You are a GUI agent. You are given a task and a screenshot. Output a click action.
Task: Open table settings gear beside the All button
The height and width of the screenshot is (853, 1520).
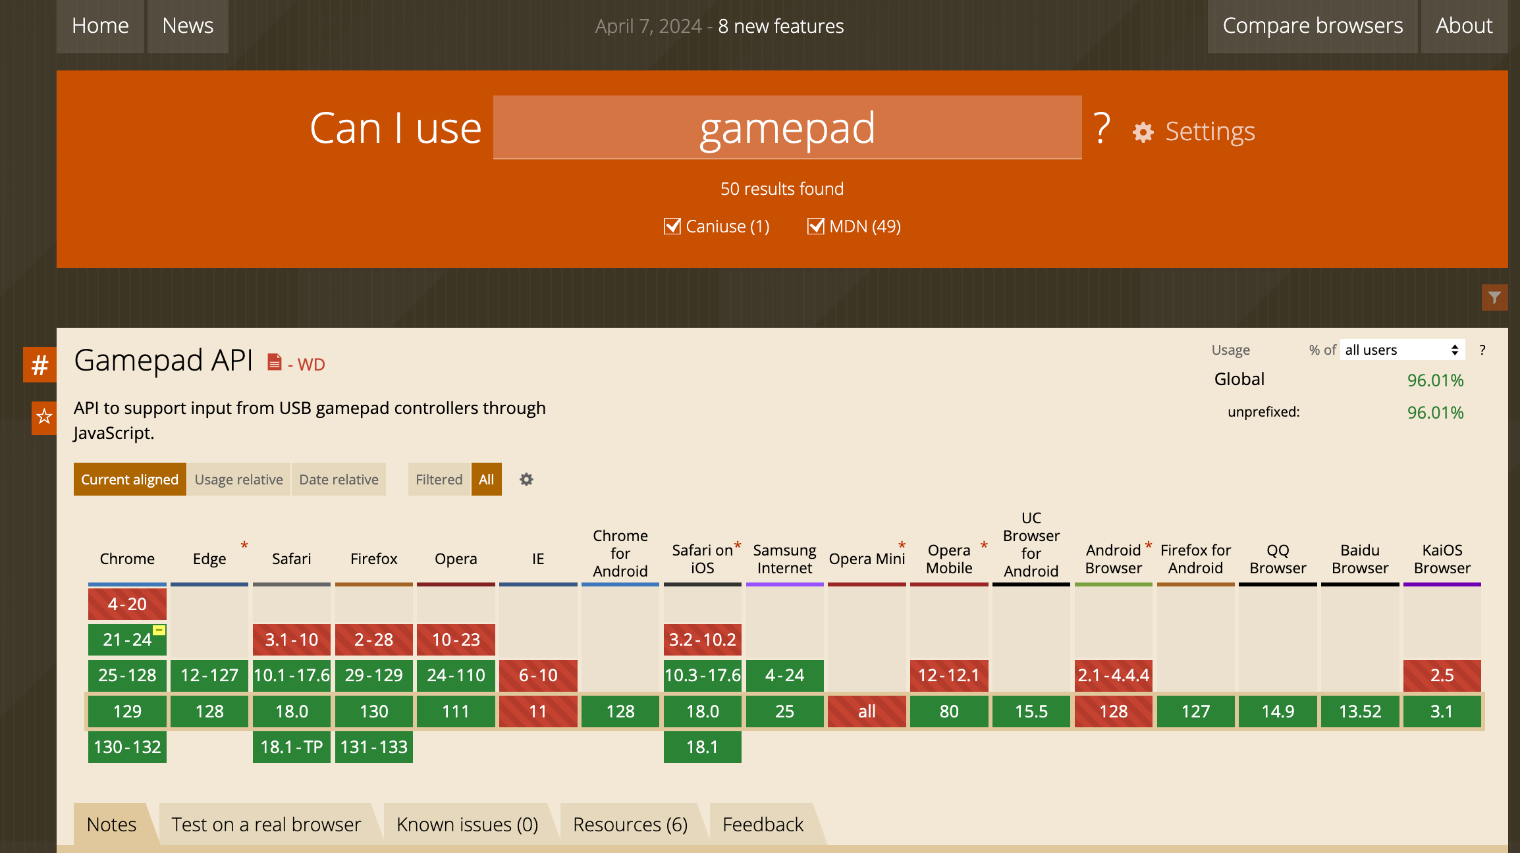[x=526, y=479]
